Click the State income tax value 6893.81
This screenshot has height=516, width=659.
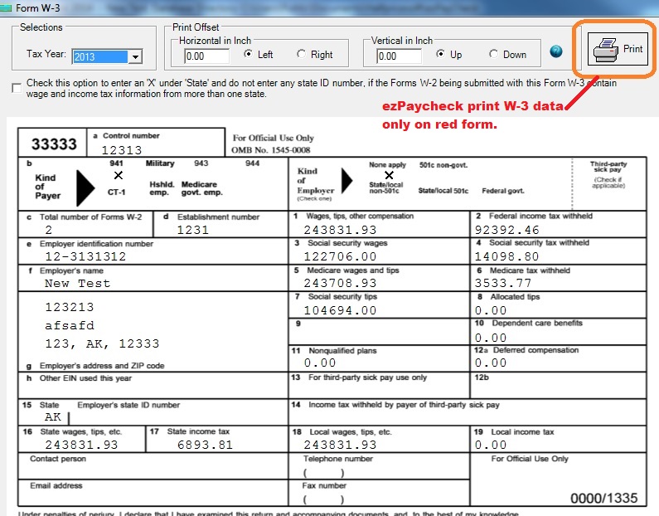pyautogui.click(x=205, y=444)
